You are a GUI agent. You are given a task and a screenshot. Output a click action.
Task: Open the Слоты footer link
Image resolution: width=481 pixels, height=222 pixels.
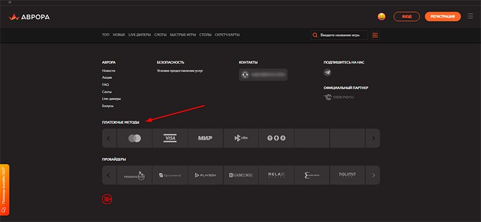pyautogui.click(x=107, y=92)
